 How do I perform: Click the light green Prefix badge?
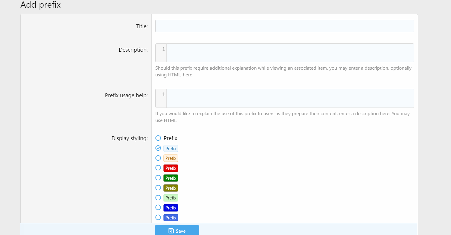click(171, 198)
